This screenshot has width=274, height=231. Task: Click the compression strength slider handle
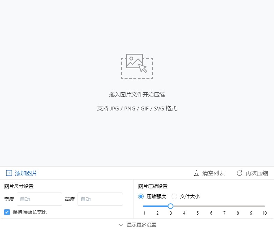(x=171, y=206)
